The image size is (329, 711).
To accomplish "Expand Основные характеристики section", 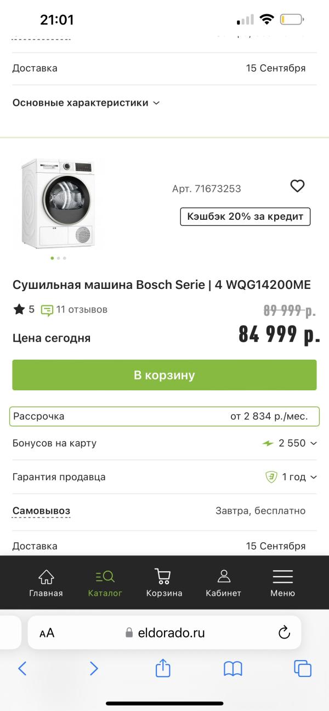I will click(x=86, y=103).
